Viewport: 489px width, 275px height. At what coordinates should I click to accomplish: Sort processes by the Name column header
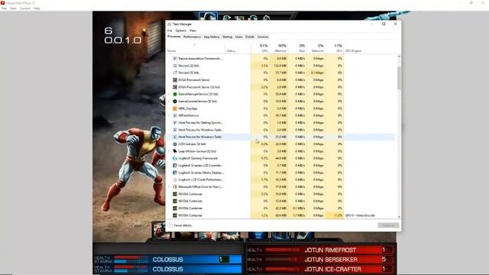point(196,48)
